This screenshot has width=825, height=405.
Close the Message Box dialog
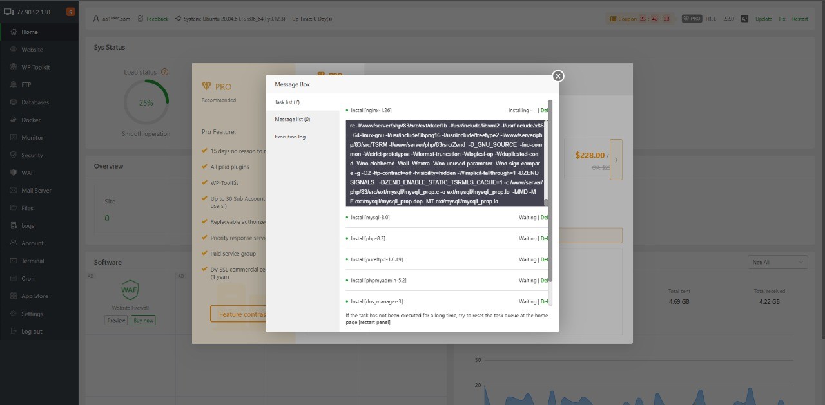(558, 76)
